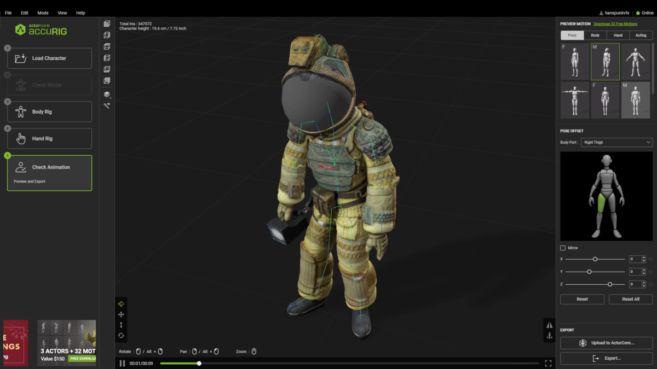Upload to ActorCore
The height and width of the screenshot is (369, 657).
pyautogui.click(x=607, y=343)
